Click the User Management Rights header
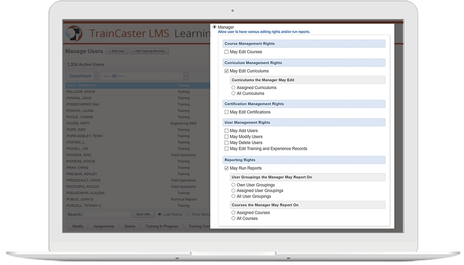The width and height of the screenshot is (464, 265). coord(304,123)
